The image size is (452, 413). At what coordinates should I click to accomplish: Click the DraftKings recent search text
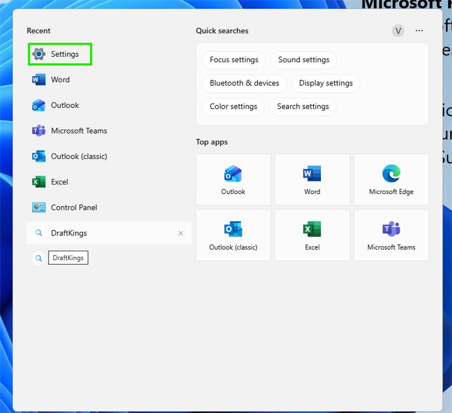[x=69, y=233]
